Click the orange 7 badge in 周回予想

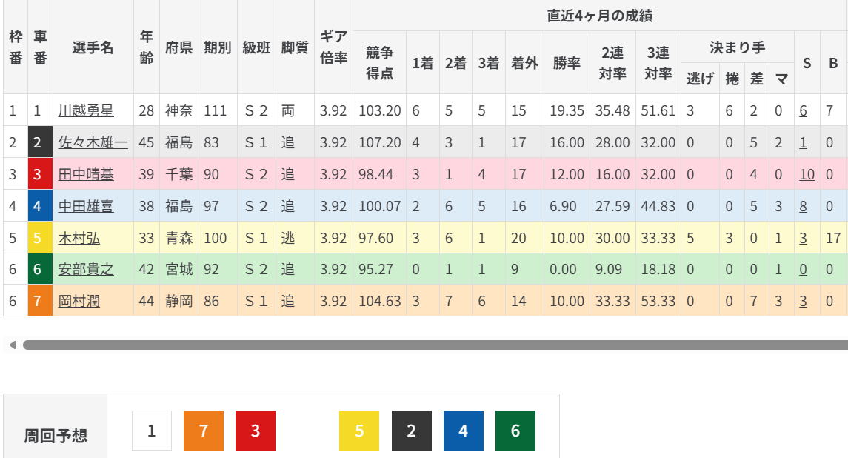(203, 431)
